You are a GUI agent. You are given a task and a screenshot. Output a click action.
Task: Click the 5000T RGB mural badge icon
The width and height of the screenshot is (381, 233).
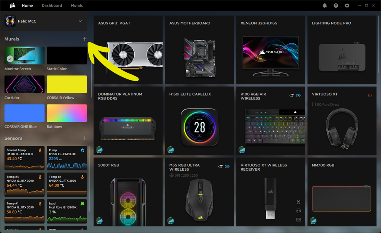pos(99,221)
